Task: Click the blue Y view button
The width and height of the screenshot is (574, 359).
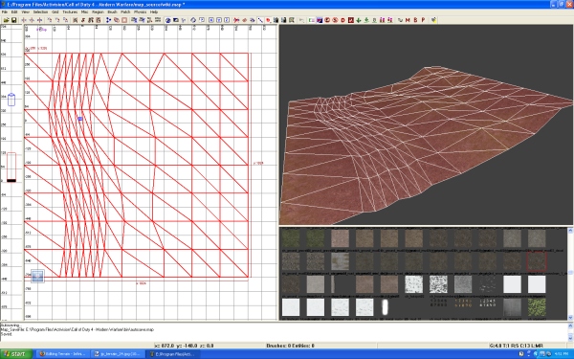Action: [219, 20]
